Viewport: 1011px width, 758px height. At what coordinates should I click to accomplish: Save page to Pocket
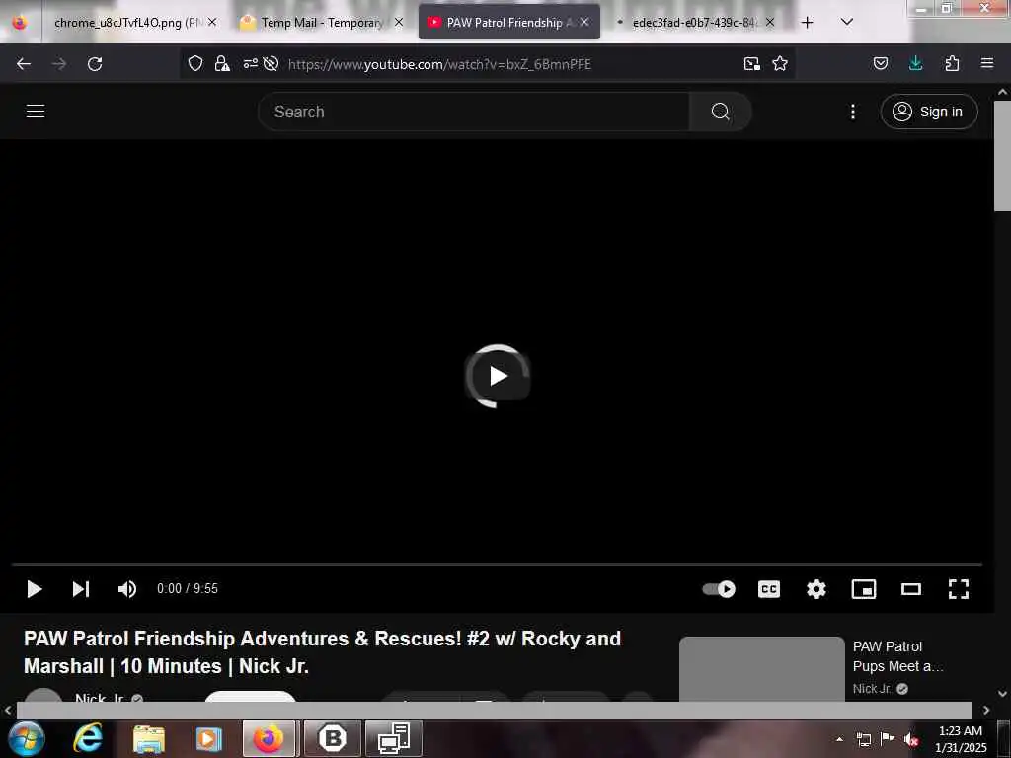tap(881, 63)
